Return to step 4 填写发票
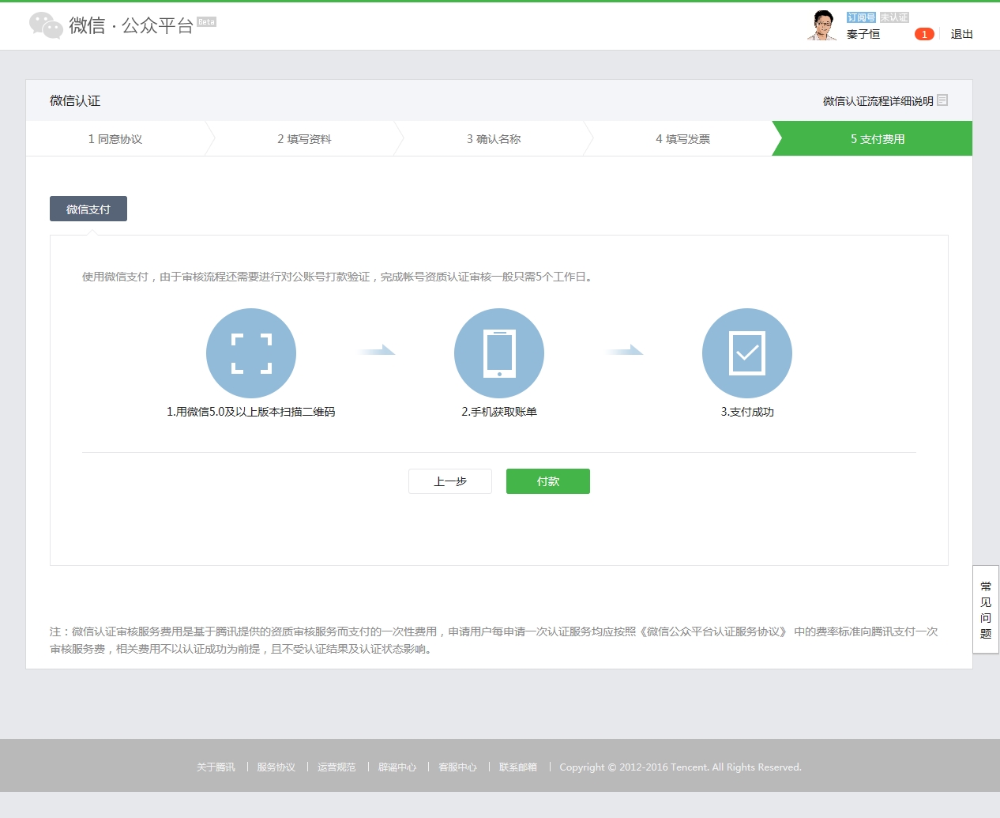This screenshot has height=818, width=1000. (x=681, y=138)
